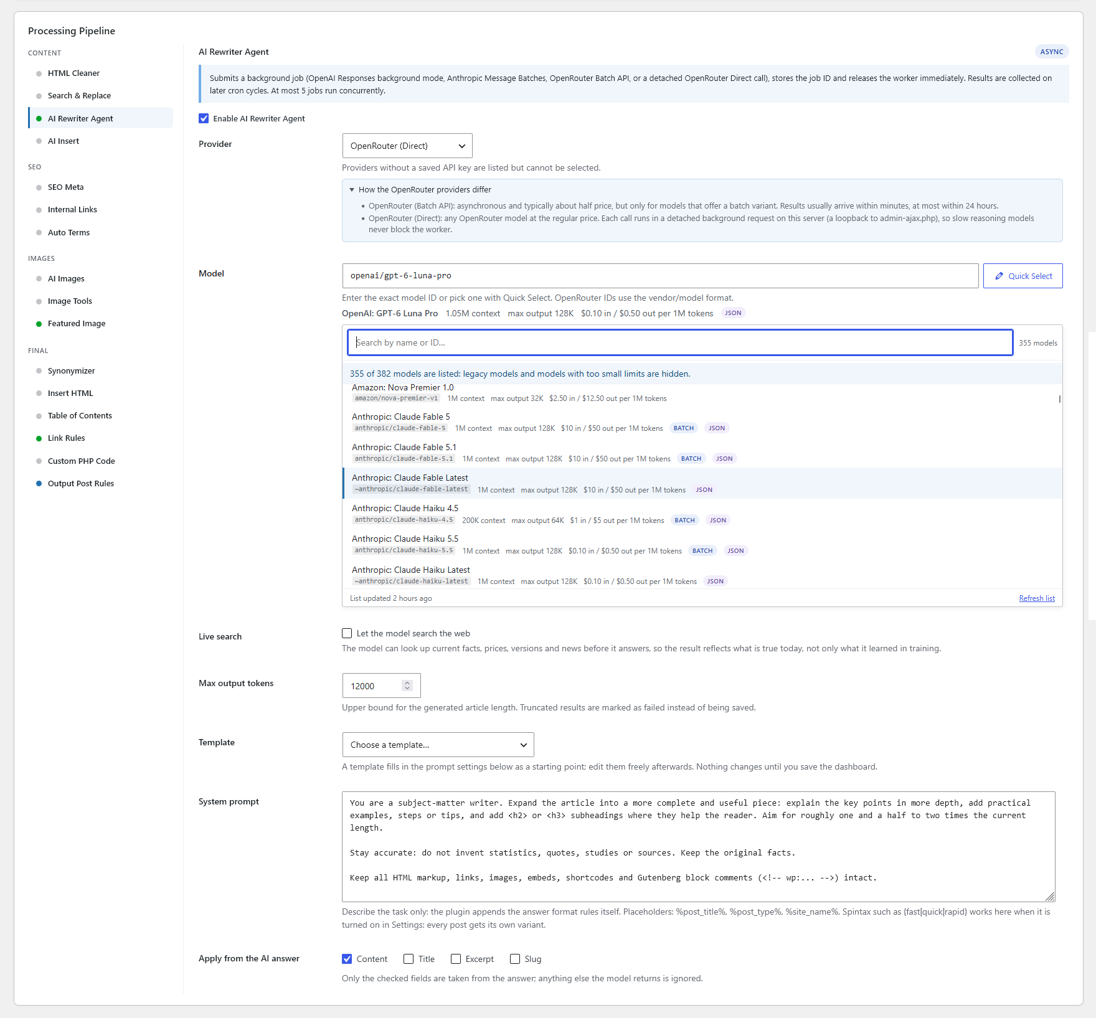Open Link Rules section
The width and height of the screenshot is (1096, 1018).
pyautogui.click(x=100, y=438)
